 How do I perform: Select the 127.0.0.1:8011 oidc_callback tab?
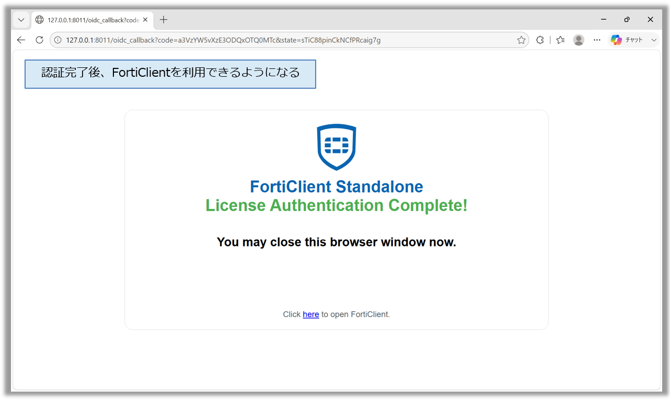pyautogui.click(x=91, y=20)
